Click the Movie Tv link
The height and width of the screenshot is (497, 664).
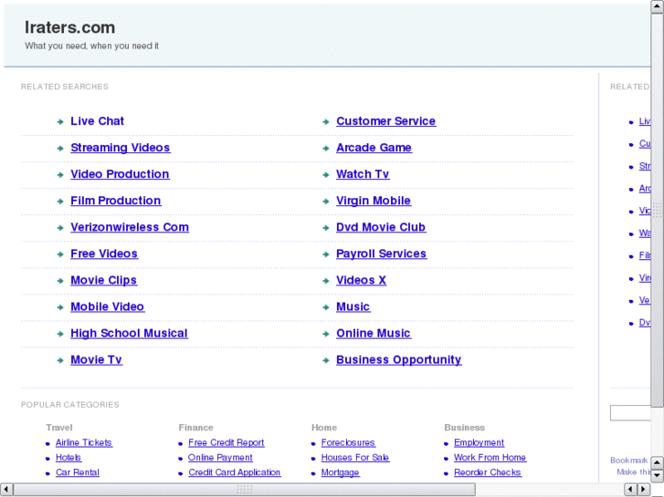96,360
